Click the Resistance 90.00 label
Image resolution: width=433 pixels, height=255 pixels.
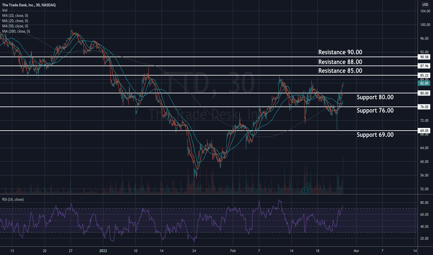click(x=340, y=52)
